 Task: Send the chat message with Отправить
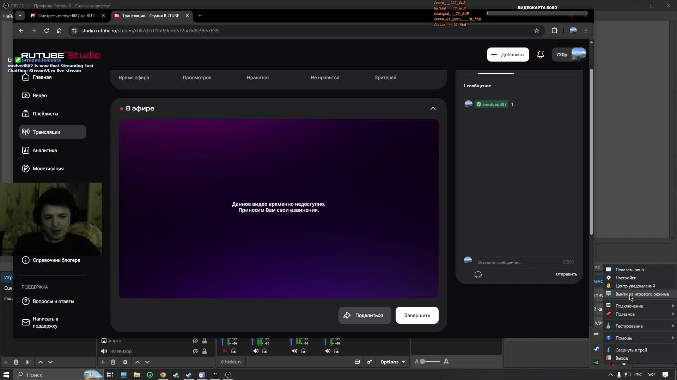[x=566, y=274]
